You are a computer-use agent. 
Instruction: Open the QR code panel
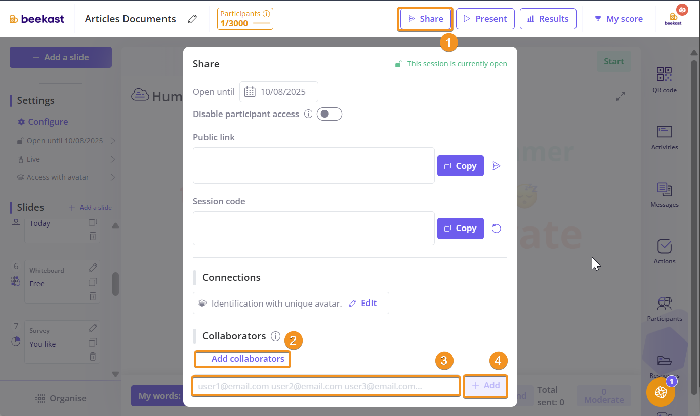tap(664, 80)
